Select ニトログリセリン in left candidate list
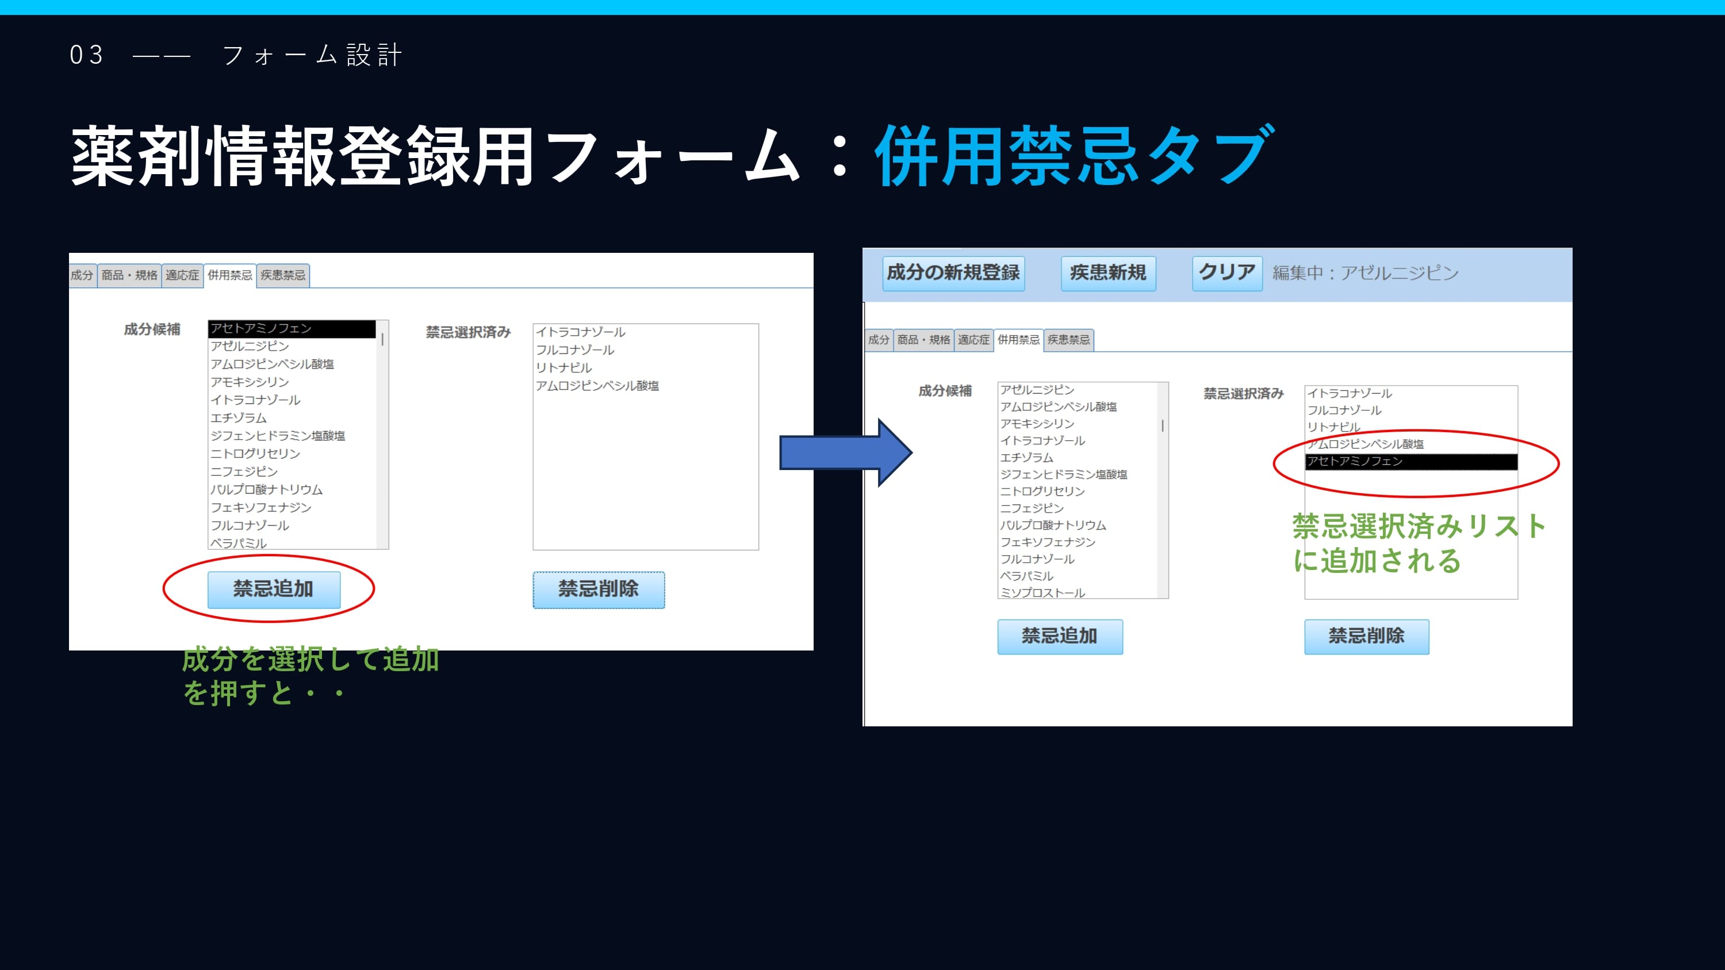 [255, 453]
